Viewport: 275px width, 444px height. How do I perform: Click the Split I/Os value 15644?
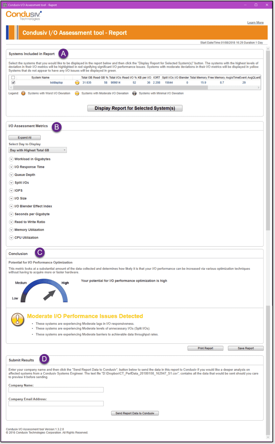[x=169, y=83]
